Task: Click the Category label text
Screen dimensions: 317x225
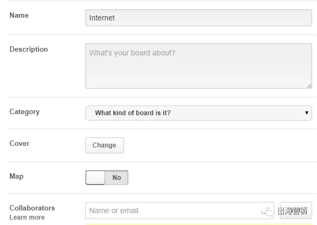Action: point(24,112)
